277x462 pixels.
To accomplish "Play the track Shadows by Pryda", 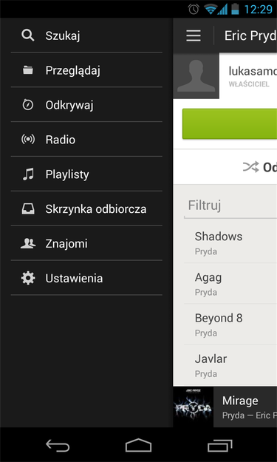I will click(x=230, y=242).
